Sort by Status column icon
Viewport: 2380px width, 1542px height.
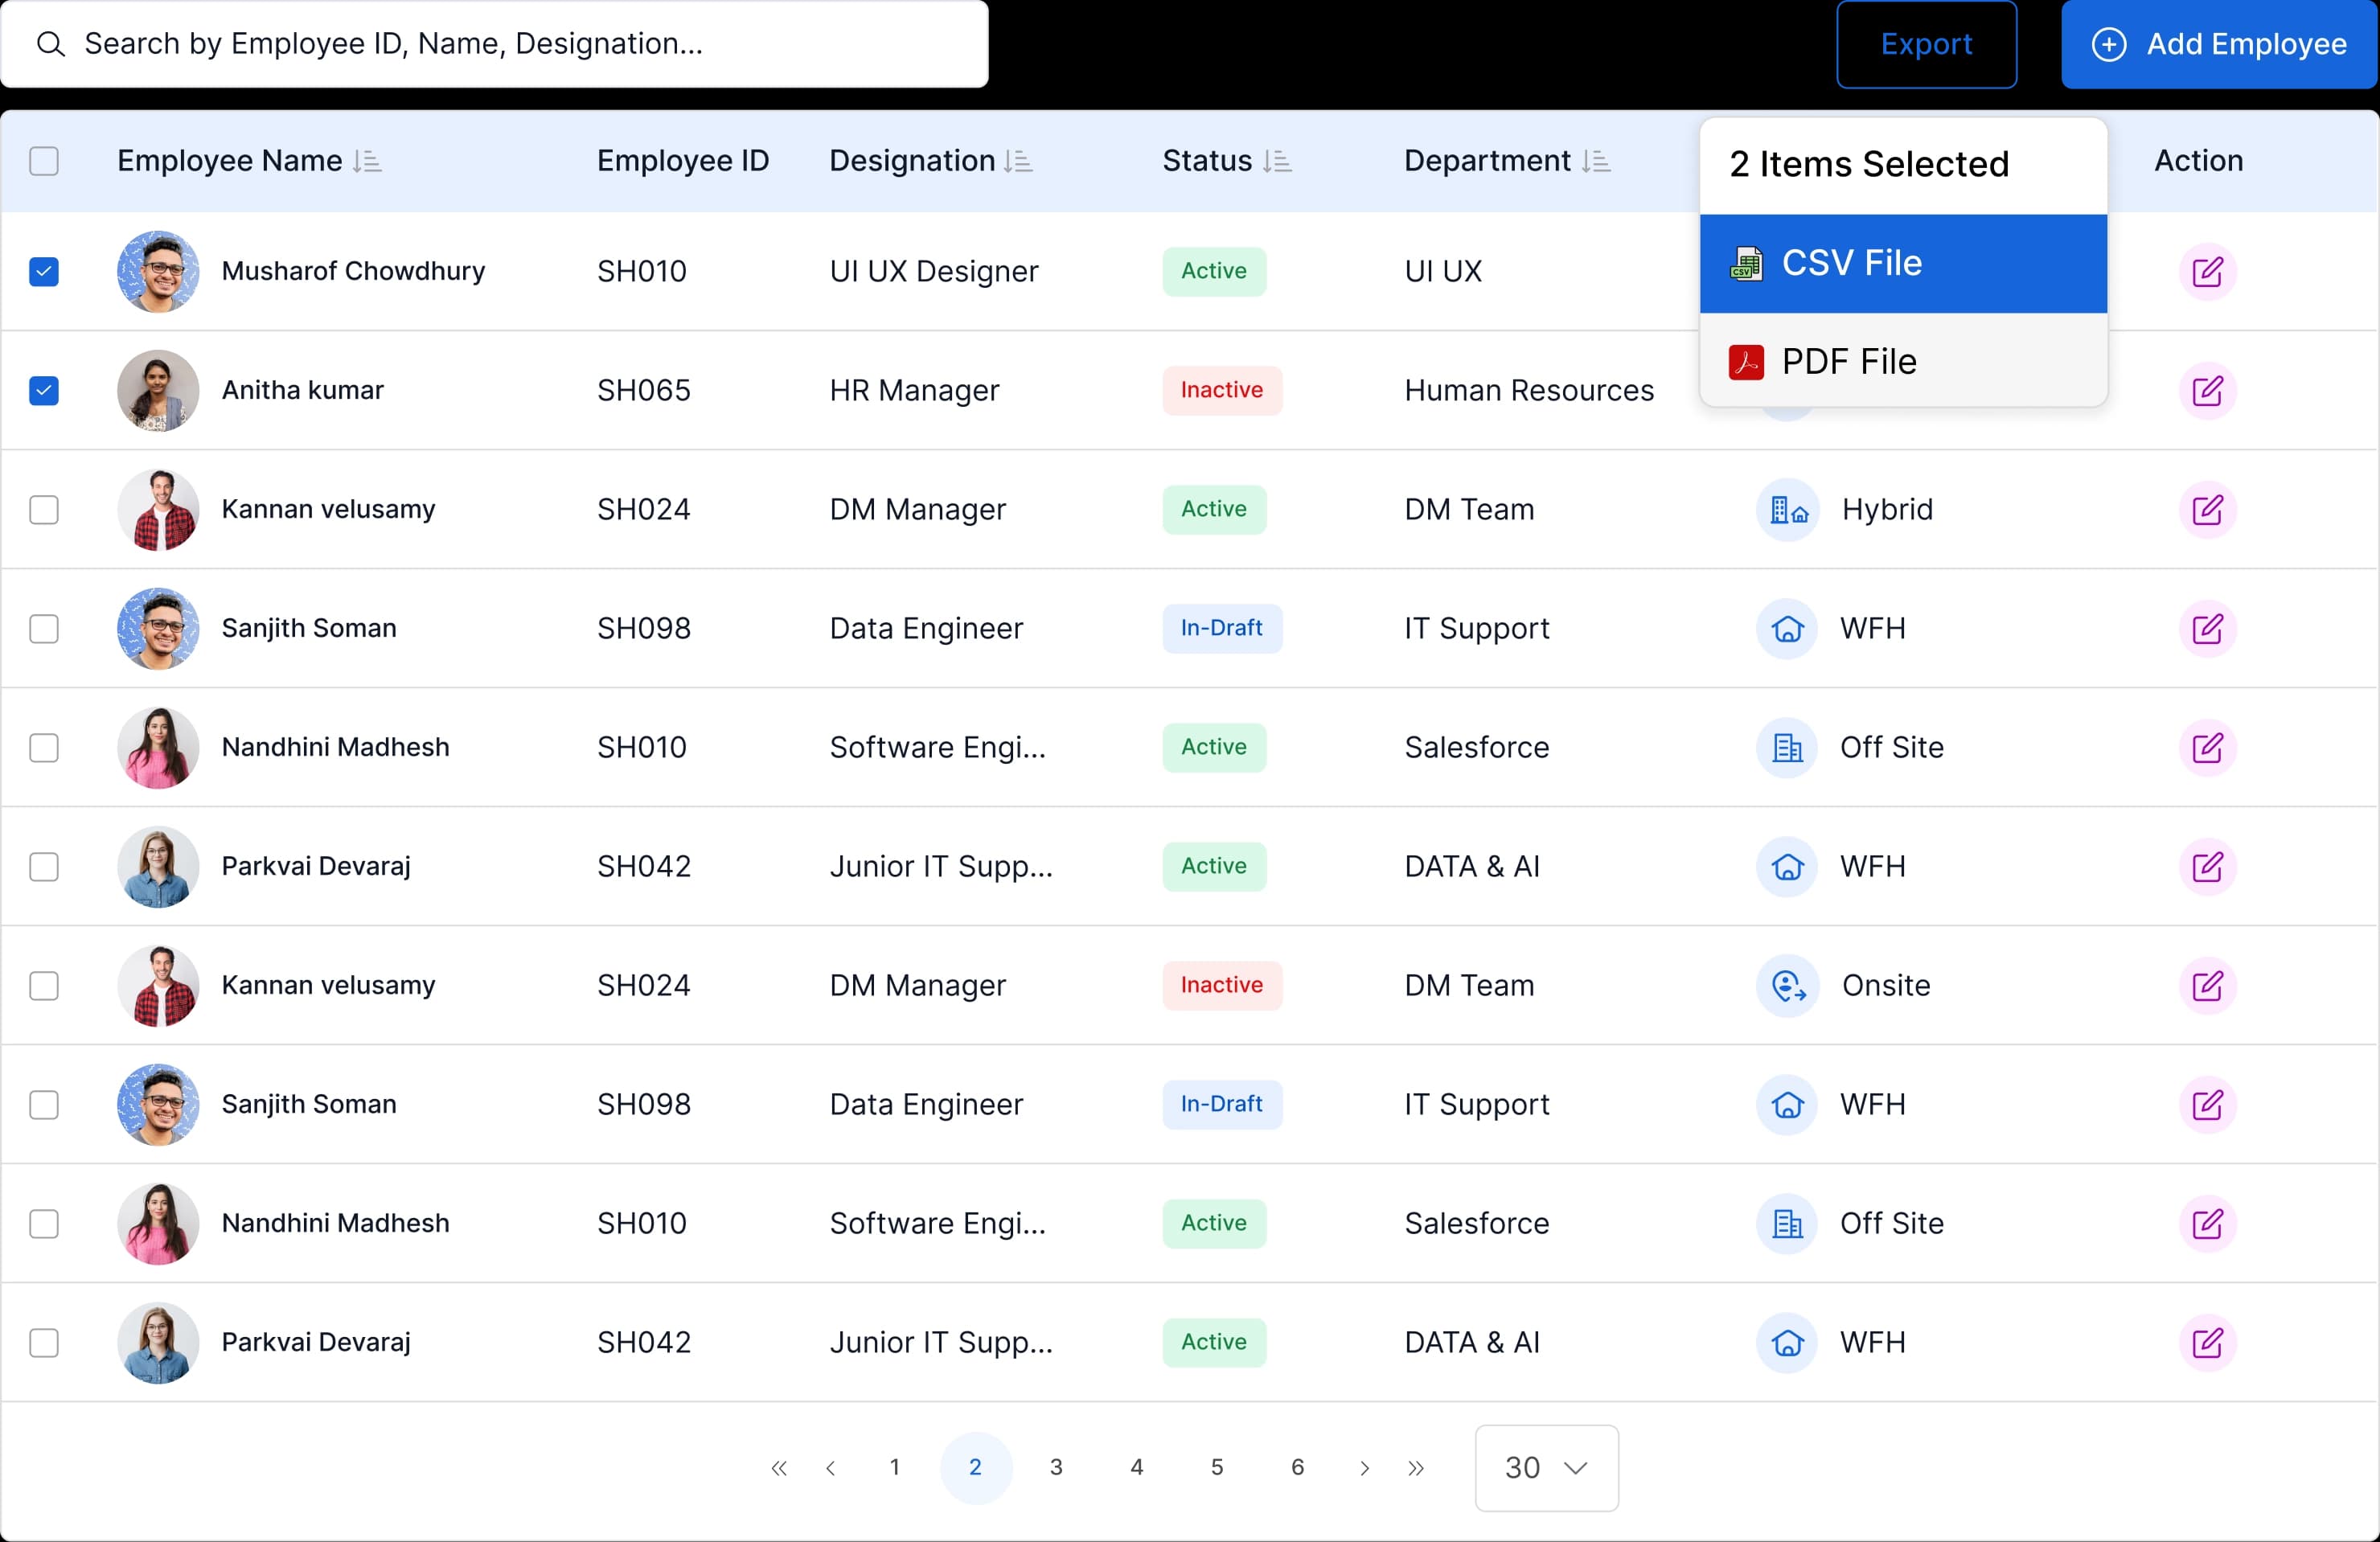pos(1276,161)
